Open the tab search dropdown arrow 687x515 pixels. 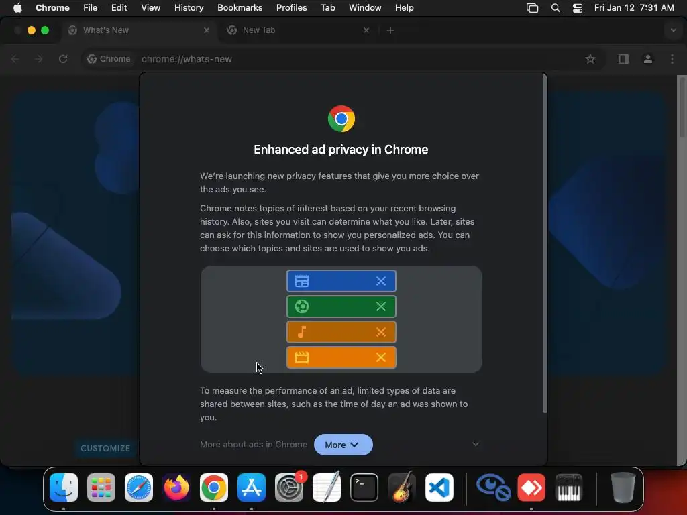[x=674, y=30]
